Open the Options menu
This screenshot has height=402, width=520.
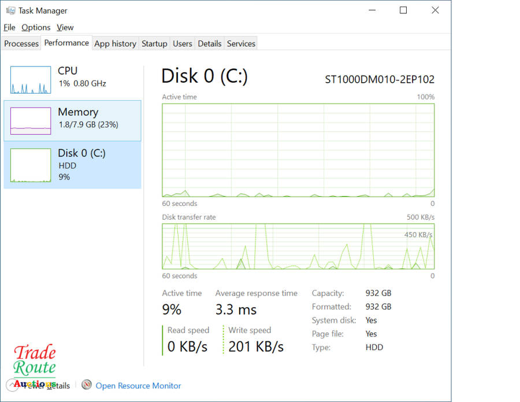[x=36, y=27]
